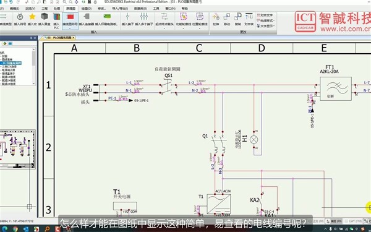Select the Schematic (原理图) ribbon tab
Image resolution: width=371 pixels, height=232 pixels.
coord(70,8)
